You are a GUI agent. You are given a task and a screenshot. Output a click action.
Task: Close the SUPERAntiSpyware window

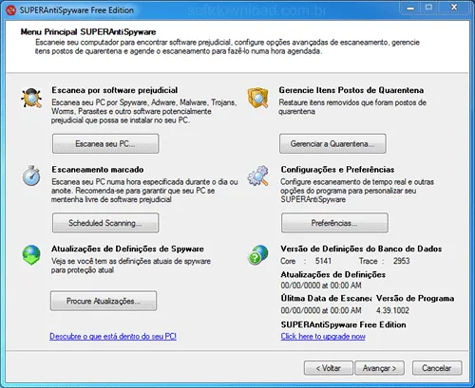(x=454, y=8)
